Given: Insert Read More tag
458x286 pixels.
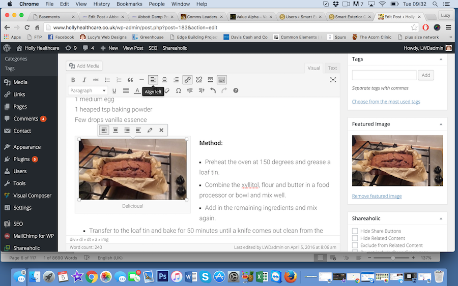Looking at the screenshot, I should (x=210, y=80).
